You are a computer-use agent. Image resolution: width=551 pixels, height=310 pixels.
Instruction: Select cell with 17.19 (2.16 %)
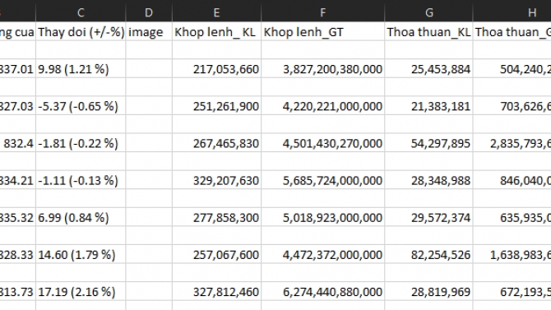tap(81, 292)
